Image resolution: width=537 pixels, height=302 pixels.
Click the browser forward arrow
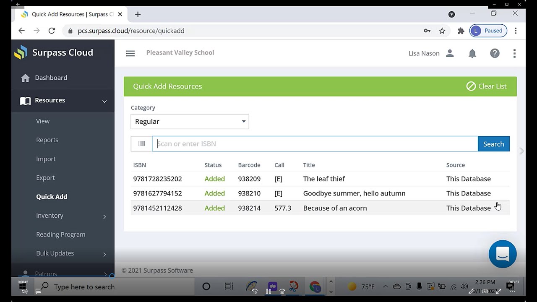pyautogui.click(x=36, y=31)
